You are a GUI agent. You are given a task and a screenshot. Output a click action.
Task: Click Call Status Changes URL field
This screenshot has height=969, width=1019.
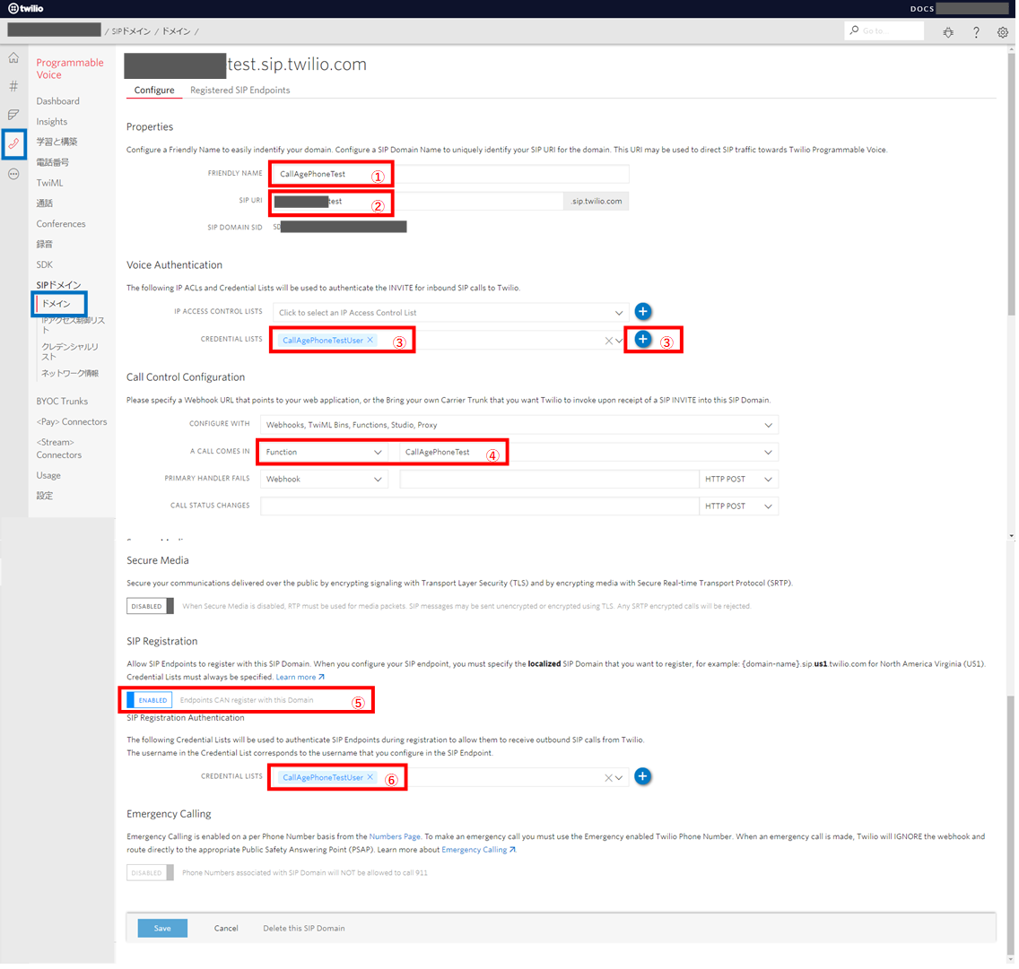click(x=481, y=507)
